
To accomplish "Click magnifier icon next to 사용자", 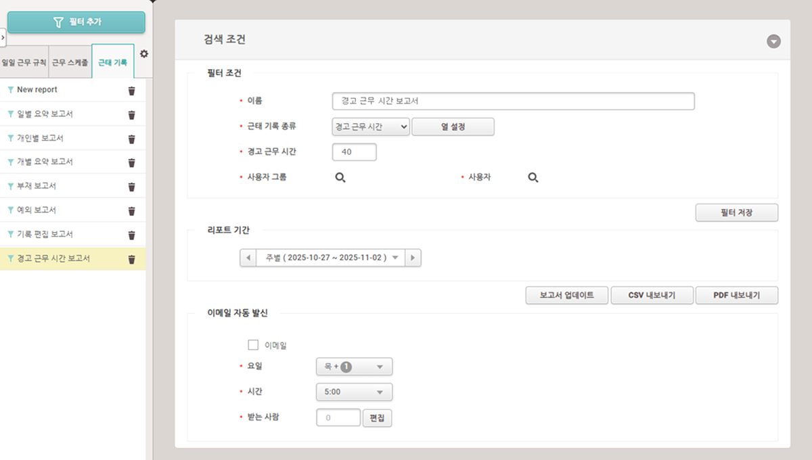I will point(533,177).
